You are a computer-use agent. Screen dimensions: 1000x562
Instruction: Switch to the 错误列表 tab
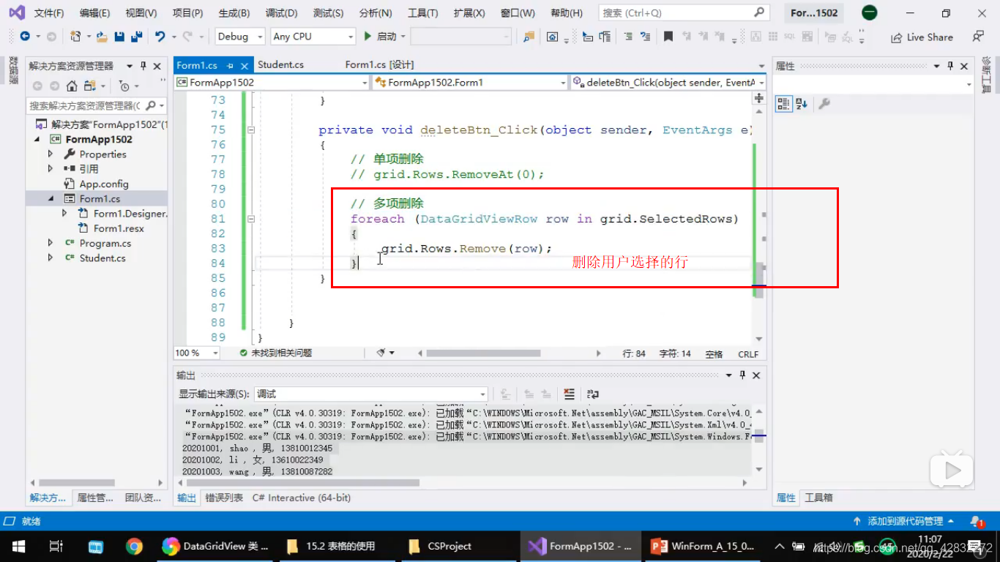point(223,498)
